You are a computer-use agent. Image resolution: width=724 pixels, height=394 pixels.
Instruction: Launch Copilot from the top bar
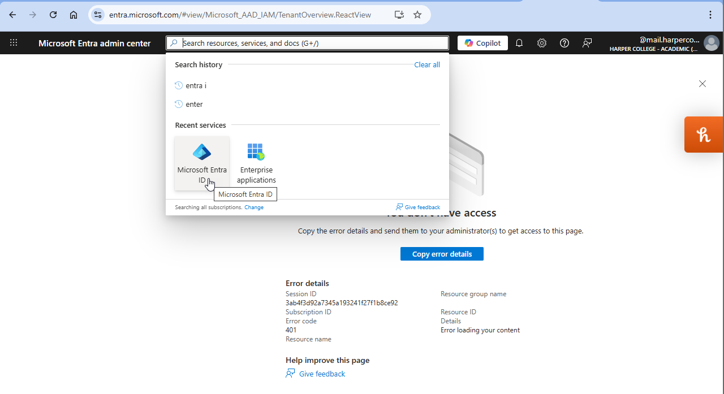482,43
